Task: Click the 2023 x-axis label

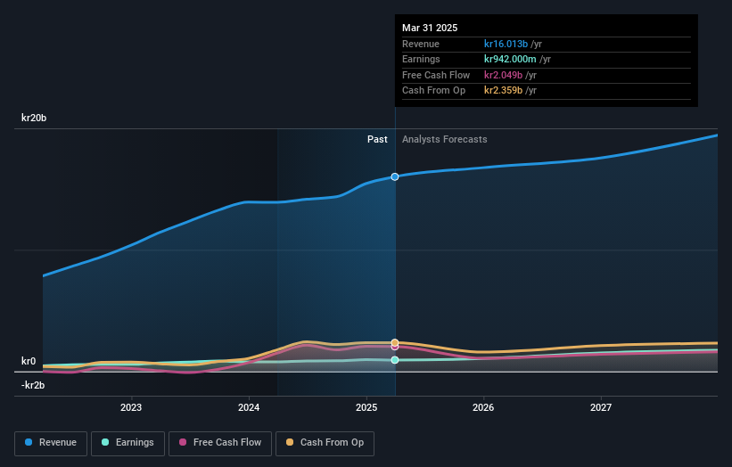Action: pyautogui.click(x=131, y=407)
